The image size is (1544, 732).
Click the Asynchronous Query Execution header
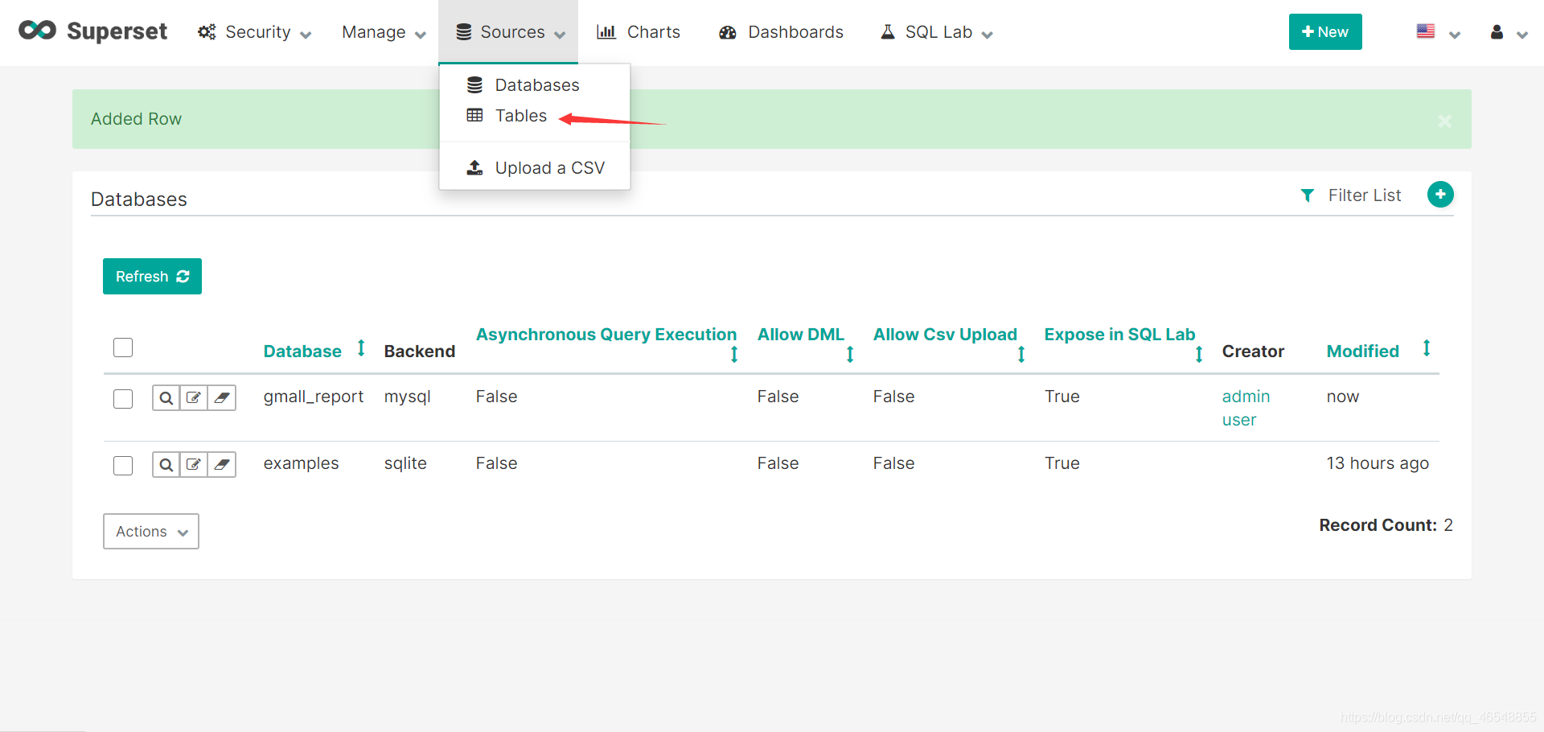click(x=606, y=334)
